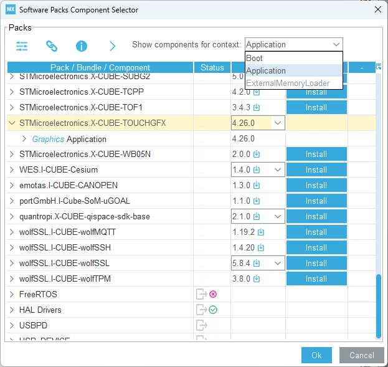388x367 pixels.
Task: Click the FreeRTOS status arrow icon
Action: coord(201,294)
